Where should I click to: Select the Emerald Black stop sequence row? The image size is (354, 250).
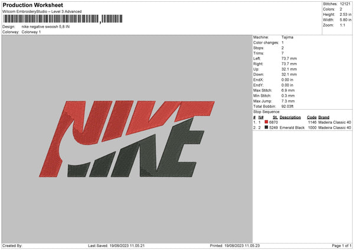tap(302, 128)
